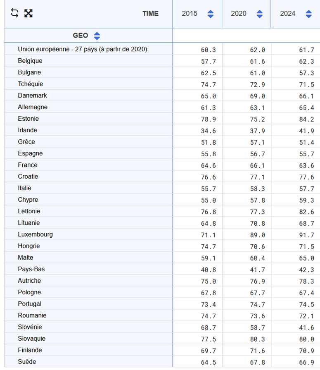Select the Luxembourg row label
The width and height of the screenshot is (320, 370).
click(36, 234)
